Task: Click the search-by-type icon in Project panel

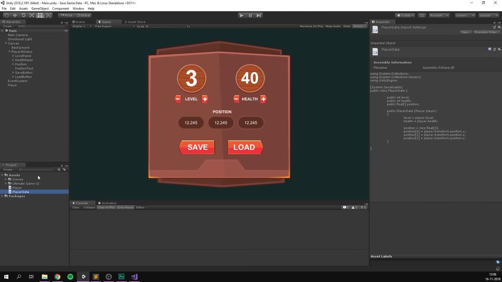Action: point(59,170)
